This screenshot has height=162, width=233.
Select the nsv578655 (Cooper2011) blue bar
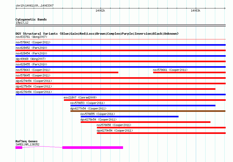point(129,117)
